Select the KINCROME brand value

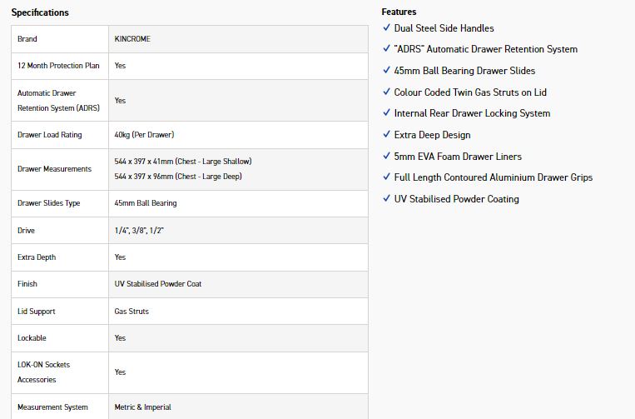tap(133, 38)
